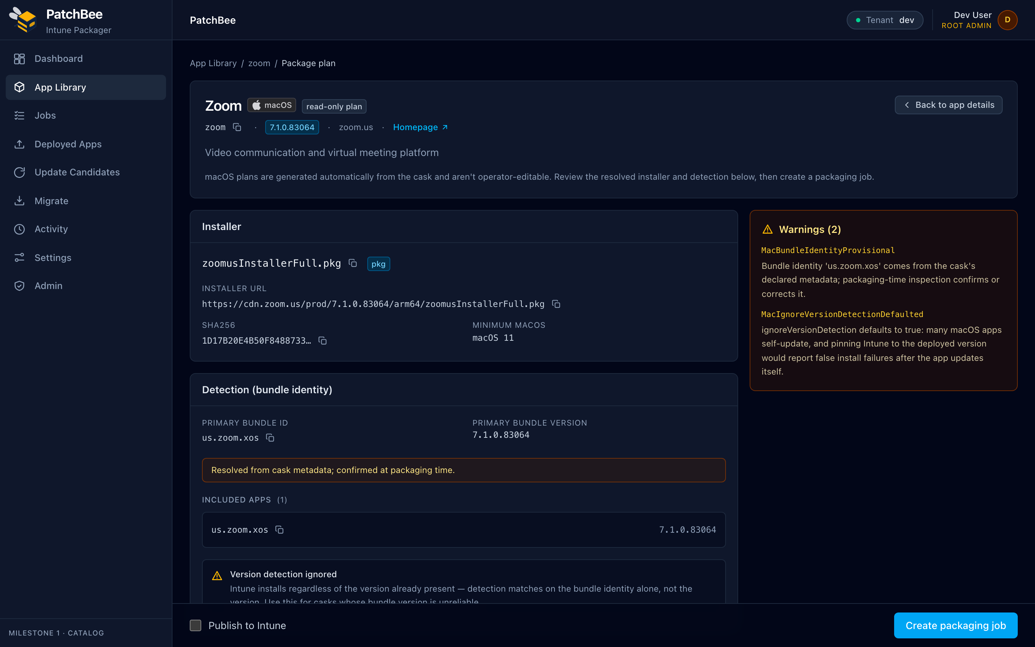The image size is (1035, 647).
Task: Click the Jobs list icon
Action: click(x=19, y=115)
